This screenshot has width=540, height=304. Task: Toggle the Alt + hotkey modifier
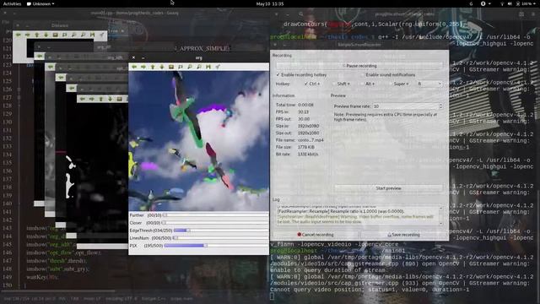[368, 84]
